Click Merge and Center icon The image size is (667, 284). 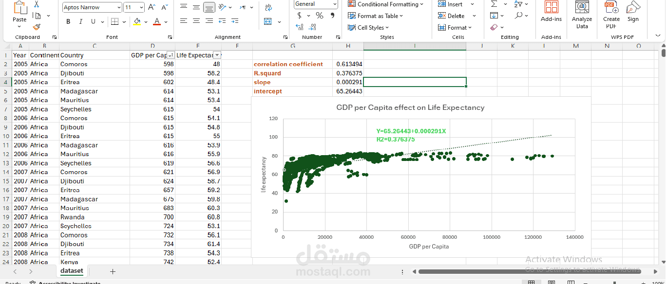(267, 21)
